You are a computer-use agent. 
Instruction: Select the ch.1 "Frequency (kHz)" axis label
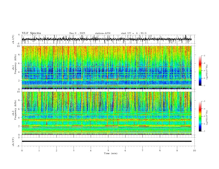pyautogui.click(x=15, y=64)
